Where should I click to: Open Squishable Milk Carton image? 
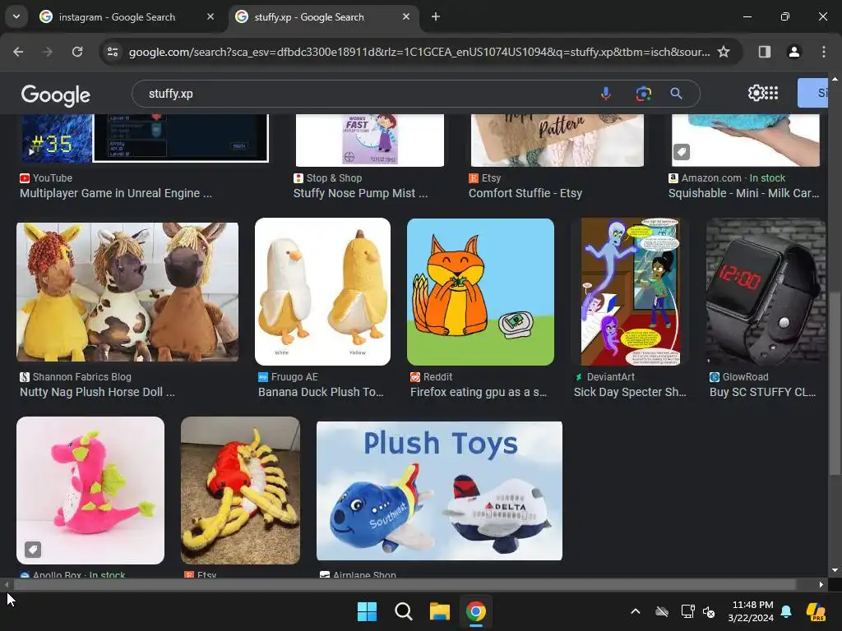(745, 140)
